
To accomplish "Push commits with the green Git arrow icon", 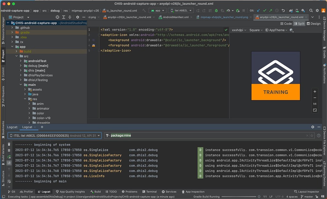I will [271, 10].
